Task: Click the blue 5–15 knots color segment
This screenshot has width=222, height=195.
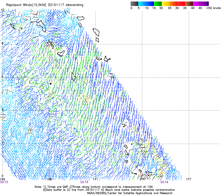Action: tap(146, 4)
